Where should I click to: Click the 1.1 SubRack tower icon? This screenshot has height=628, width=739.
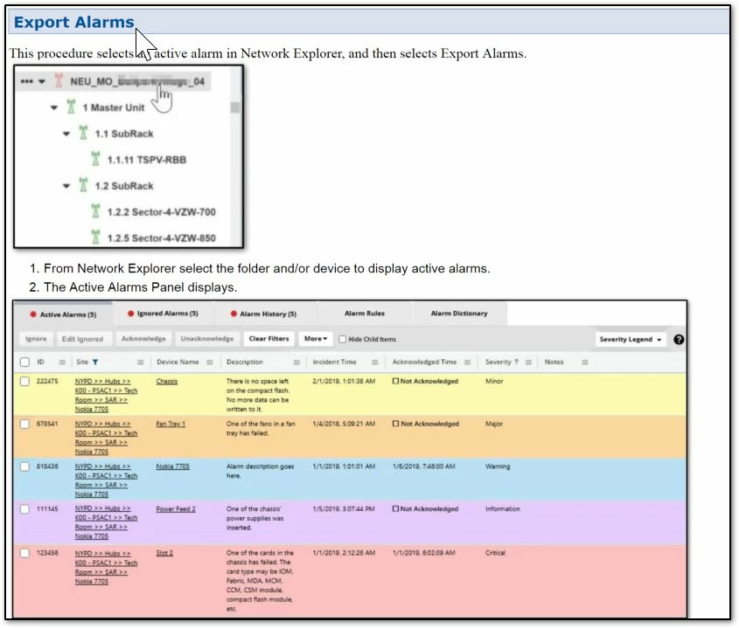(83, 132)
